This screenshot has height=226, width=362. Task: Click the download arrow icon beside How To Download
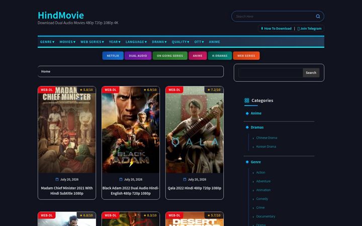262,28
